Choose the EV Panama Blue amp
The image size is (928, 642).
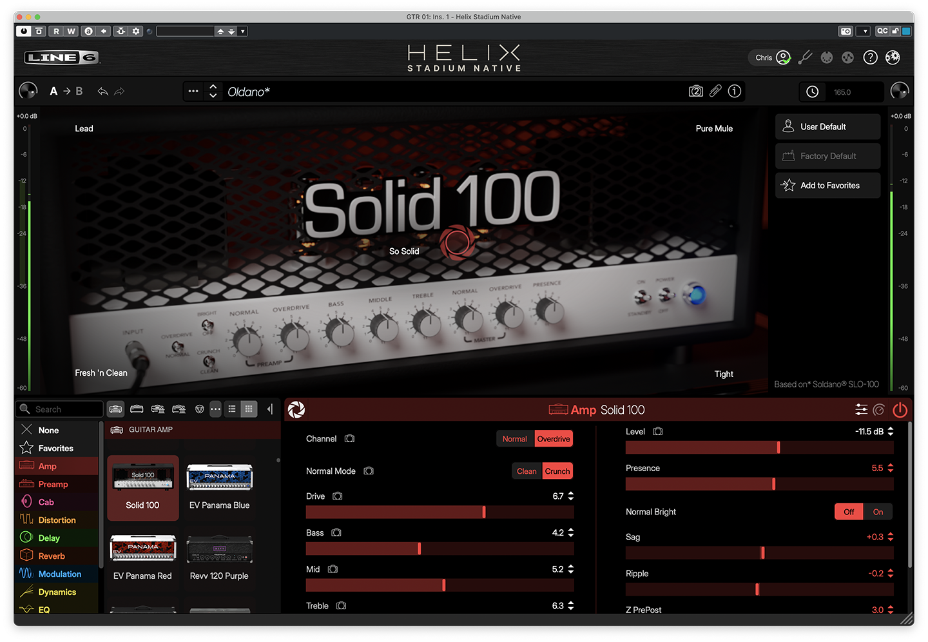tap(220, 488)
